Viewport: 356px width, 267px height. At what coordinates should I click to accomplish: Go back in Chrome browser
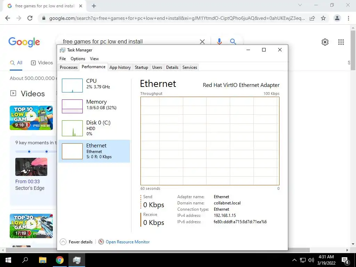pyautogui.click(x=8, y=18)
